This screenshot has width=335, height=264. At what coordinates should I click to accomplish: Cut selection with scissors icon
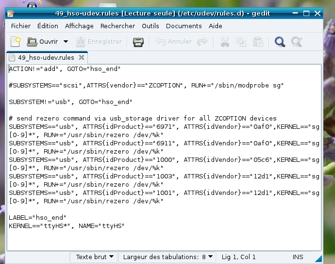225,42
